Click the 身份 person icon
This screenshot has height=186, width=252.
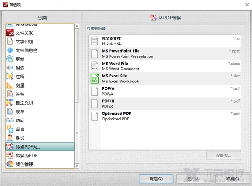[x=10, y=138]
